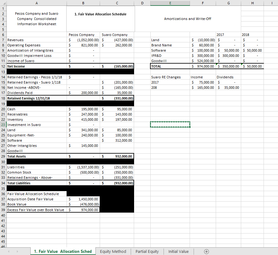The height and width of the screenshot is (255, 278).
Task: Select the 'Suaro Company' column heading cell
Action: (x=117, y=35)
